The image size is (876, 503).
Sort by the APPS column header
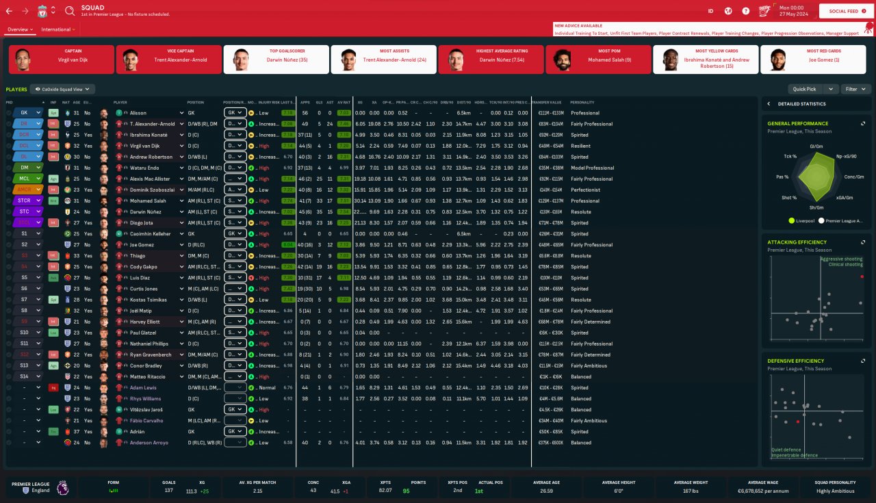click(305, 102)
